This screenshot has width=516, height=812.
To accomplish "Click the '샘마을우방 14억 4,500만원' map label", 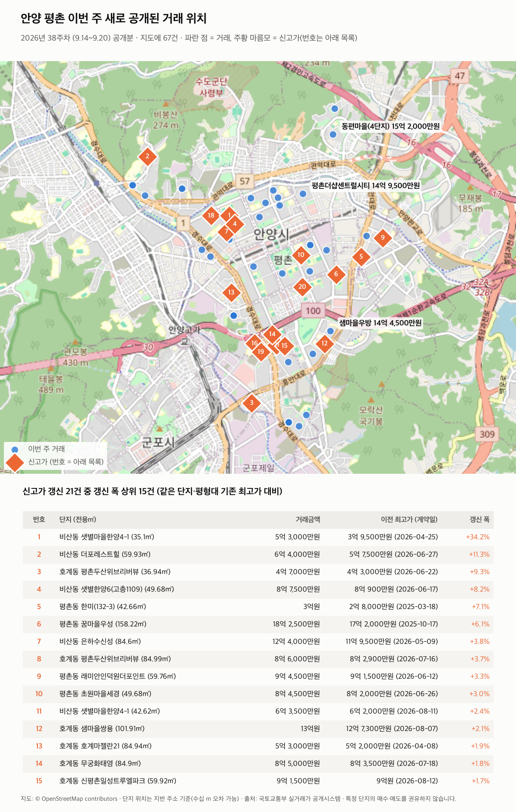I will pos(381,323).
